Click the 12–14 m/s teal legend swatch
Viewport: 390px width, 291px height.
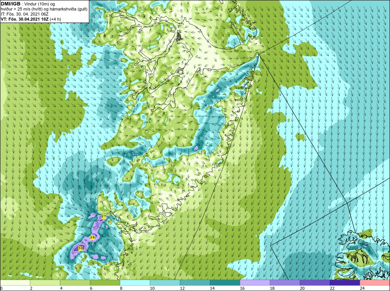click(195, 283)
